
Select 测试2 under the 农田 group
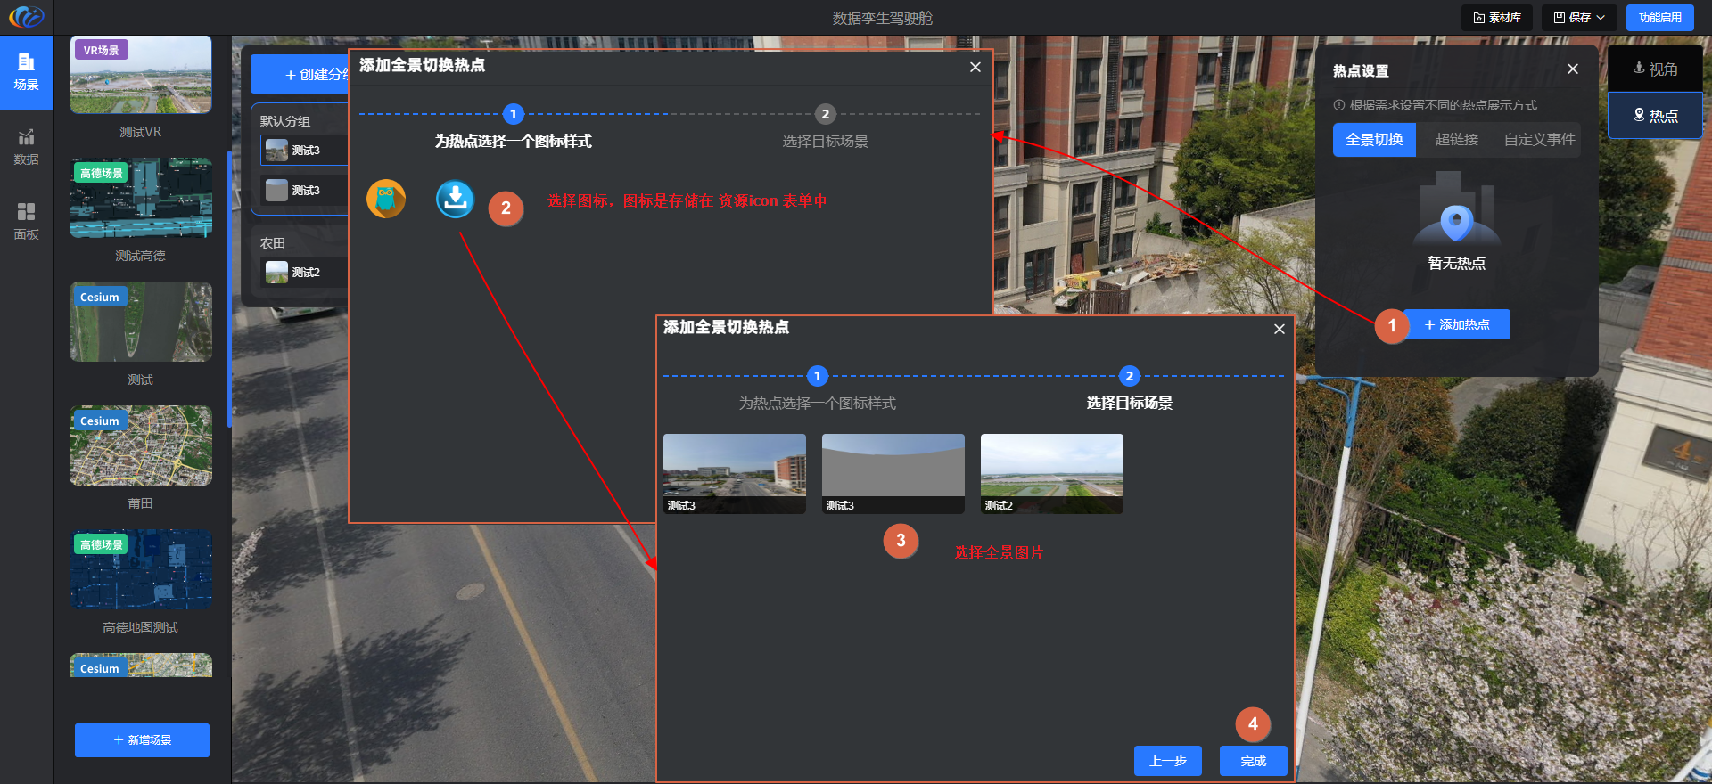point(303,273)
